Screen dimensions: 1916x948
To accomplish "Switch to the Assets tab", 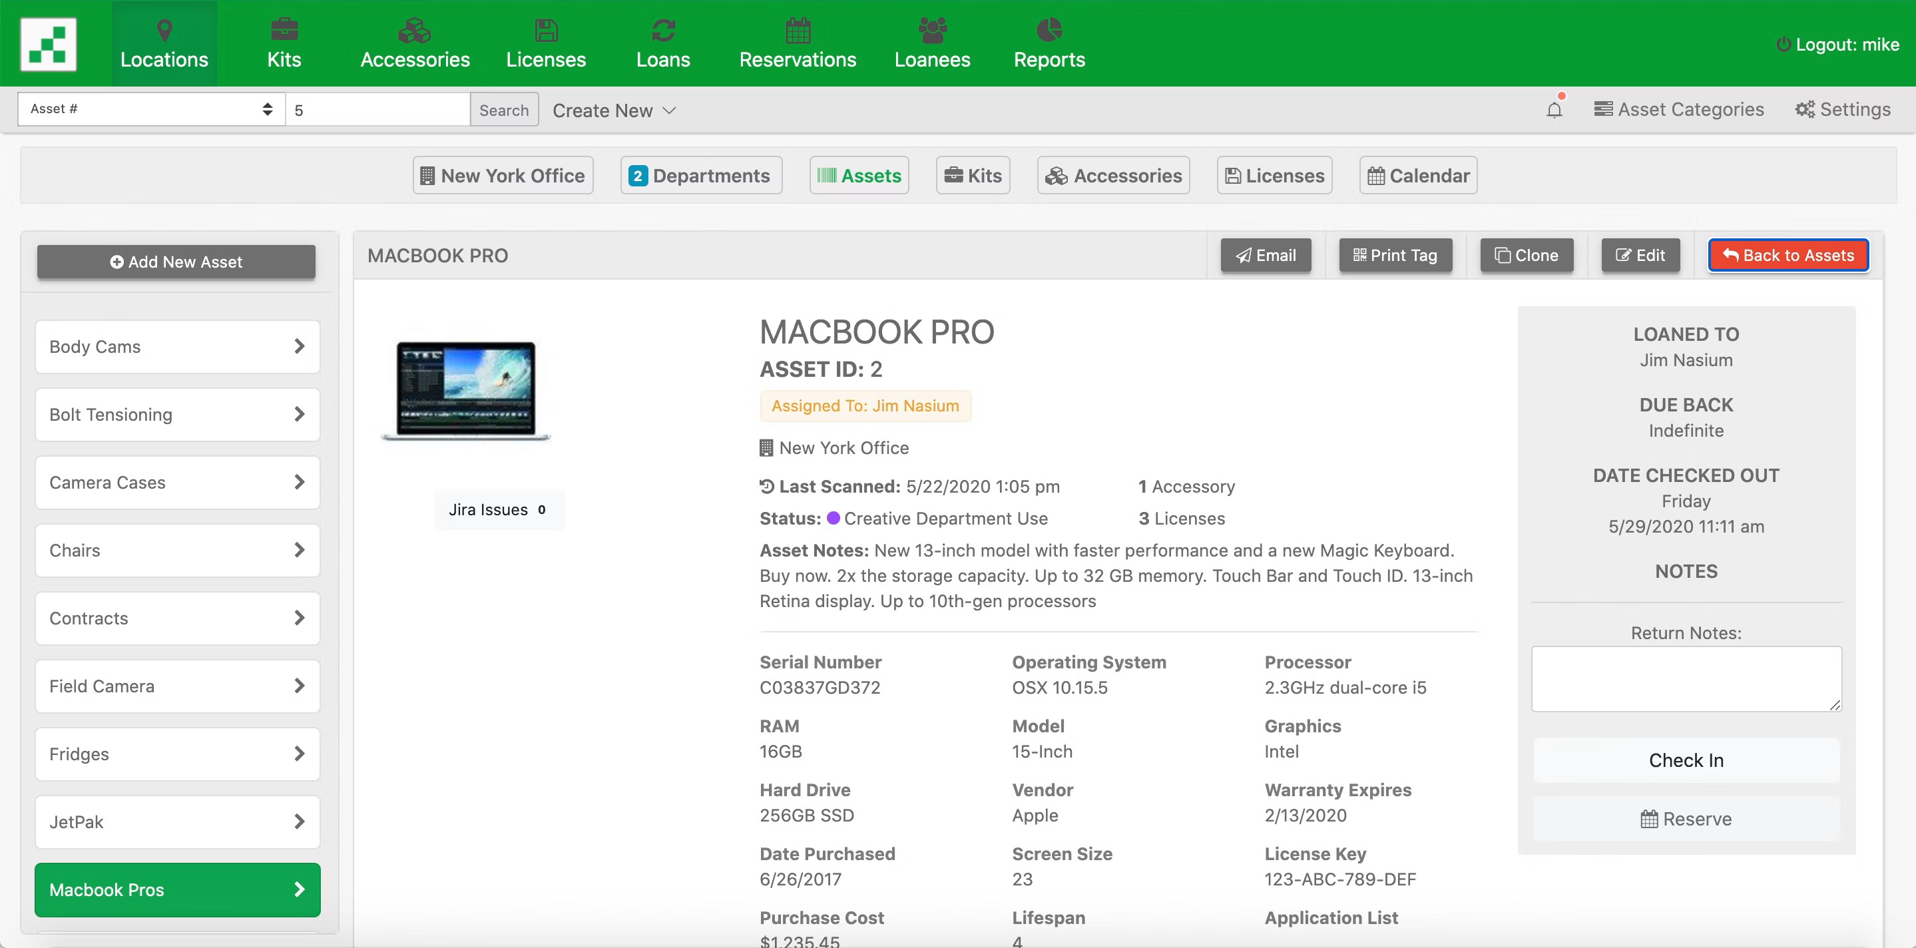I will (859, 176).
